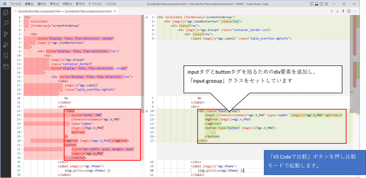This screenshot has height=178, width=366.
Task: Select the ZoomButtonTest.component.html diff tab
Action: pos(64,11)
